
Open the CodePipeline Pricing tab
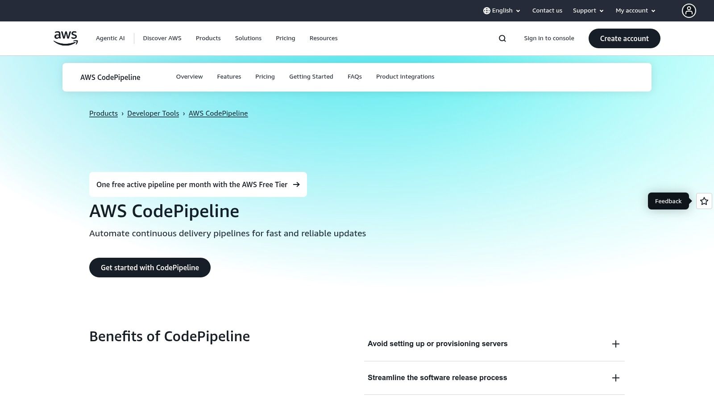click(265, 77)
